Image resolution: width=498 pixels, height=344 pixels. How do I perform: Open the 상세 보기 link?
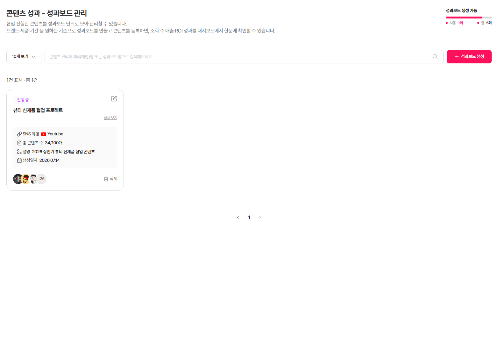(110, 118)
